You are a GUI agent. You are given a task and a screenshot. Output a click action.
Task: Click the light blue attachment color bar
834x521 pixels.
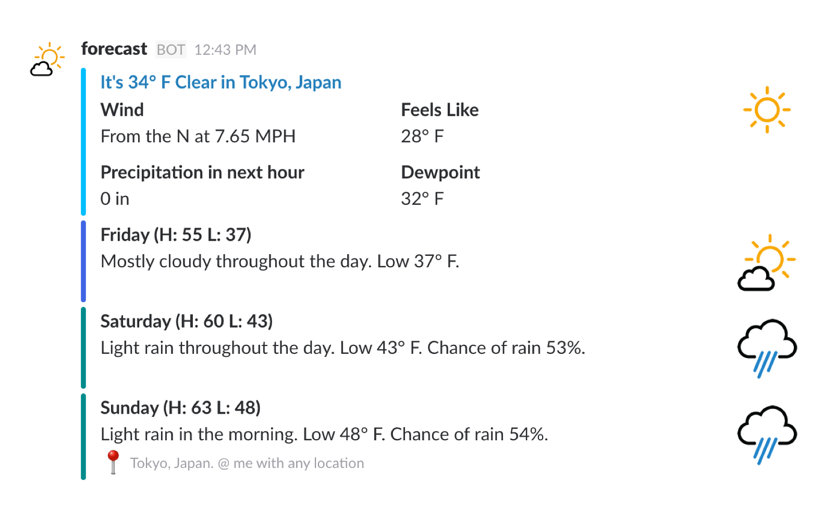pyautogui.click(x=83, y=142)
